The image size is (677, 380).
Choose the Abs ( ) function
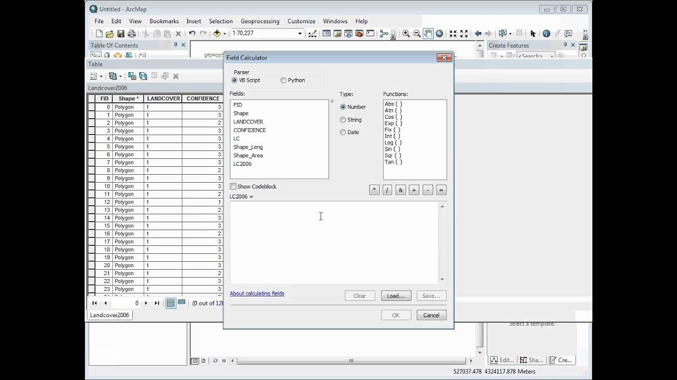pos(393,104)
